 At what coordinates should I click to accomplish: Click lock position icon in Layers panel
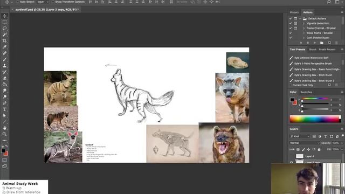coord(308,149)
